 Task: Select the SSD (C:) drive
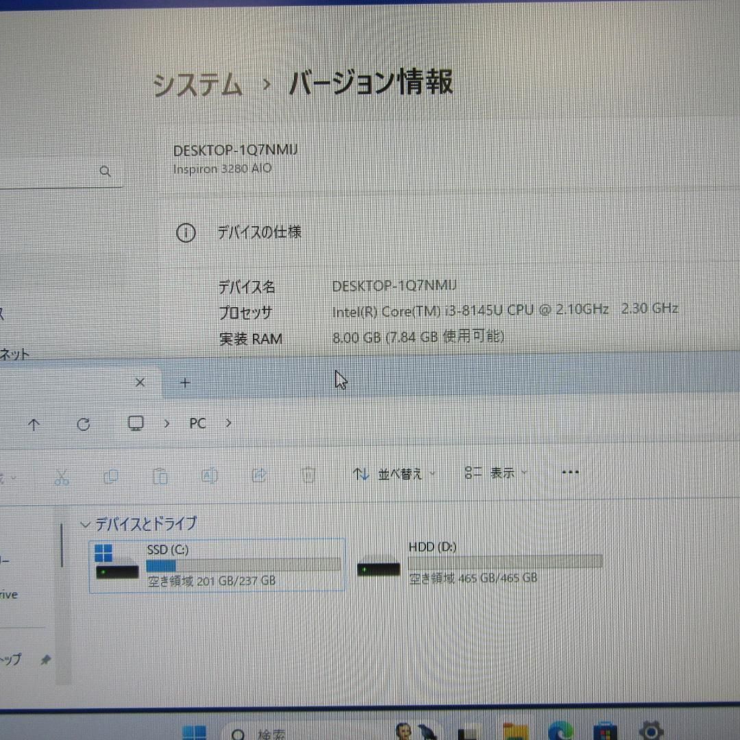(216, 562)
